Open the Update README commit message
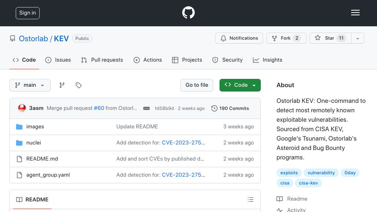The width and height of the screenshot is (377, 212). [137, 127]
